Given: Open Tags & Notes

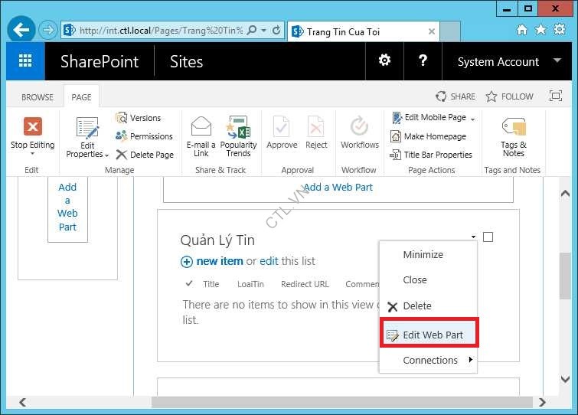Looking at the screenshot, I should 513,127.
